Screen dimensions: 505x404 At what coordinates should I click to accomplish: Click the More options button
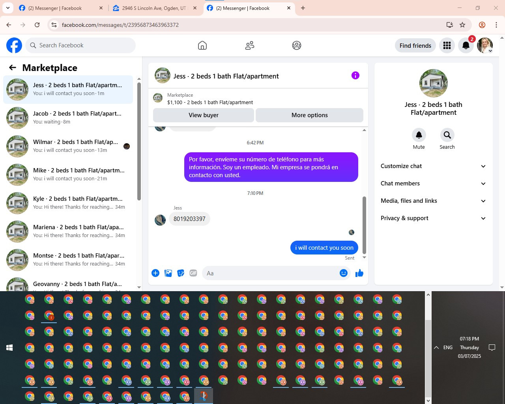click(x=310, y=115)
